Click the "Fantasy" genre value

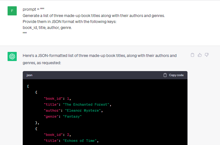72,116
